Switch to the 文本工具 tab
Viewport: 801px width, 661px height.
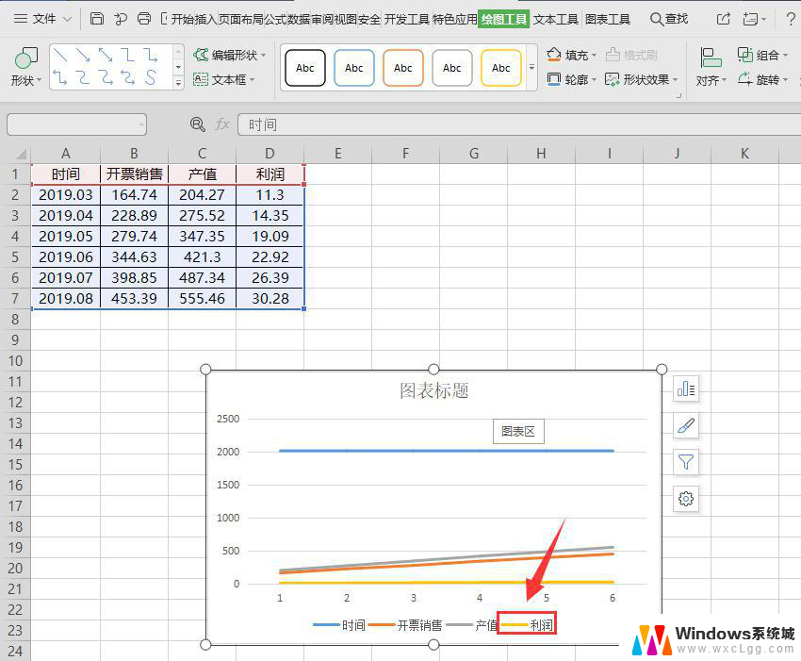pyautogui.click(x=556, y=20)
